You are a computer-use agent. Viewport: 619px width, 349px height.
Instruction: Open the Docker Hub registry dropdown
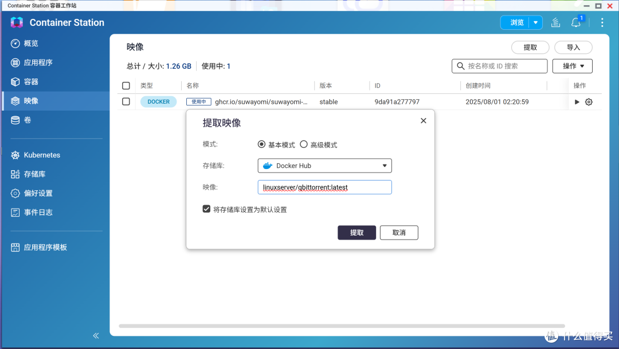pyautogui.click(x=324, y=166)
